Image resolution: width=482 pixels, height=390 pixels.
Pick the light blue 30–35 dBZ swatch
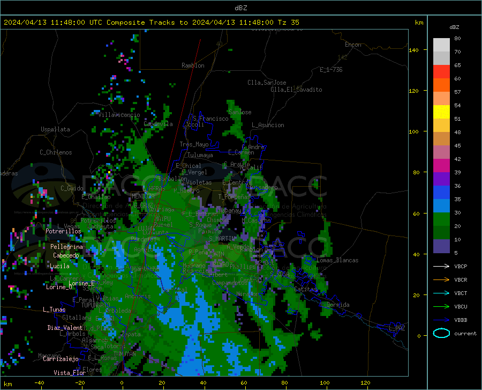click(x=441, y=206)
